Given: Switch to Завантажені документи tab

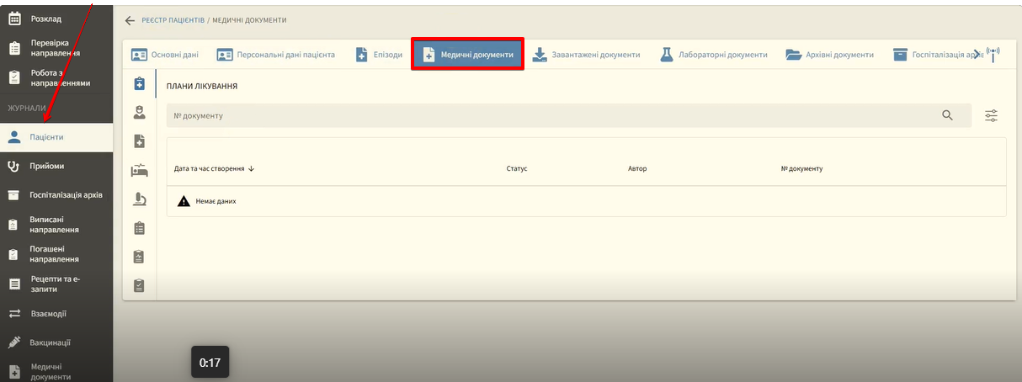Looking at the screenshot, I should coord(587,55).
